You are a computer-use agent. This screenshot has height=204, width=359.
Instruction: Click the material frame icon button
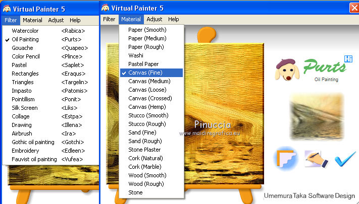point(285,158)
